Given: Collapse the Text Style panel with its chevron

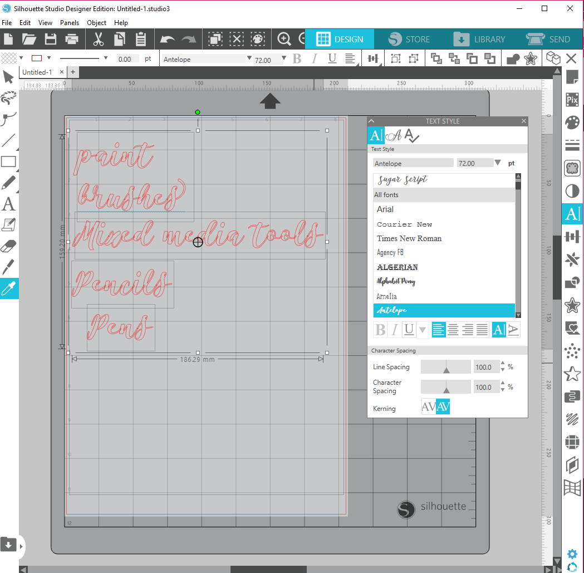Looking at the screenshot, I should (x=371, y=121).
